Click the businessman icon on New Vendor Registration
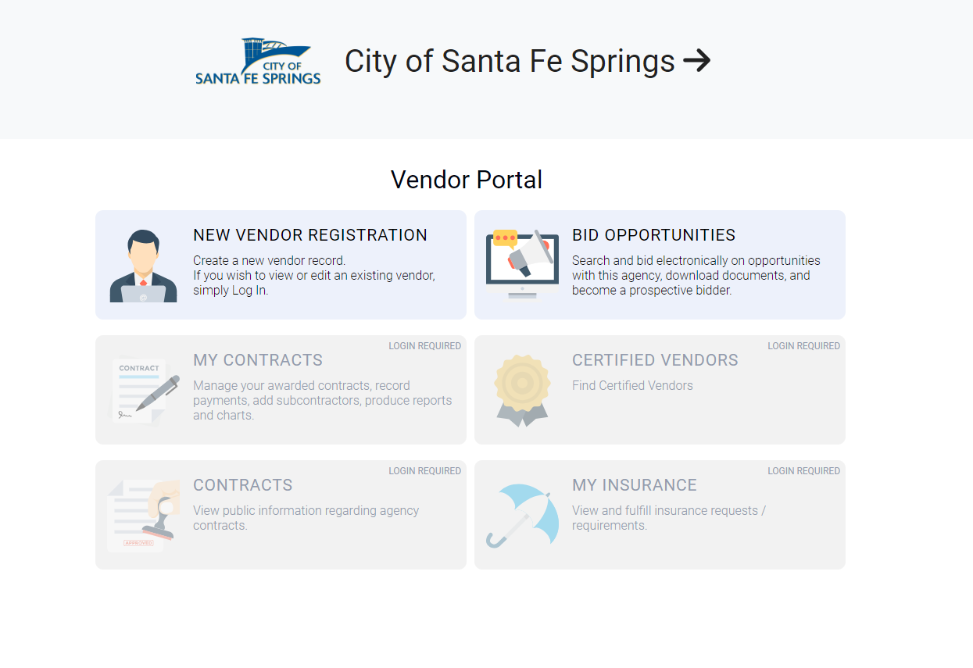 (143, 263)
